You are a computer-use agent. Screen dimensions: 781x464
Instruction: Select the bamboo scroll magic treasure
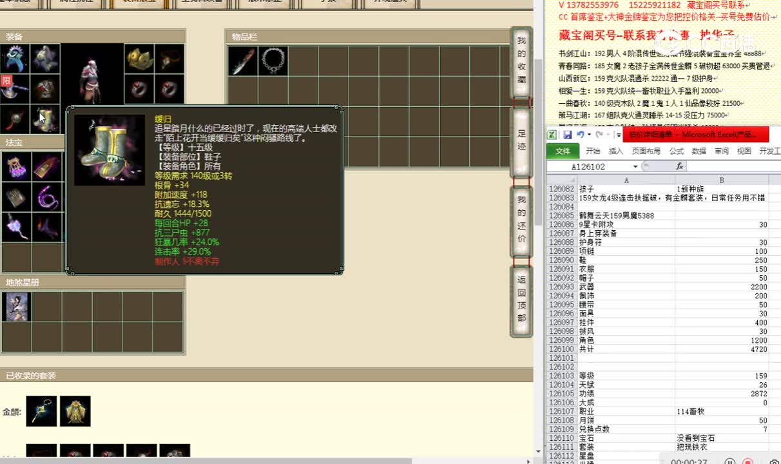pos(15,197)
